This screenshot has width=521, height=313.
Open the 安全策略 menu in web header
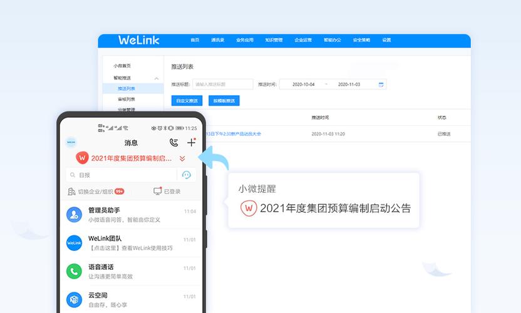(361, 40)
